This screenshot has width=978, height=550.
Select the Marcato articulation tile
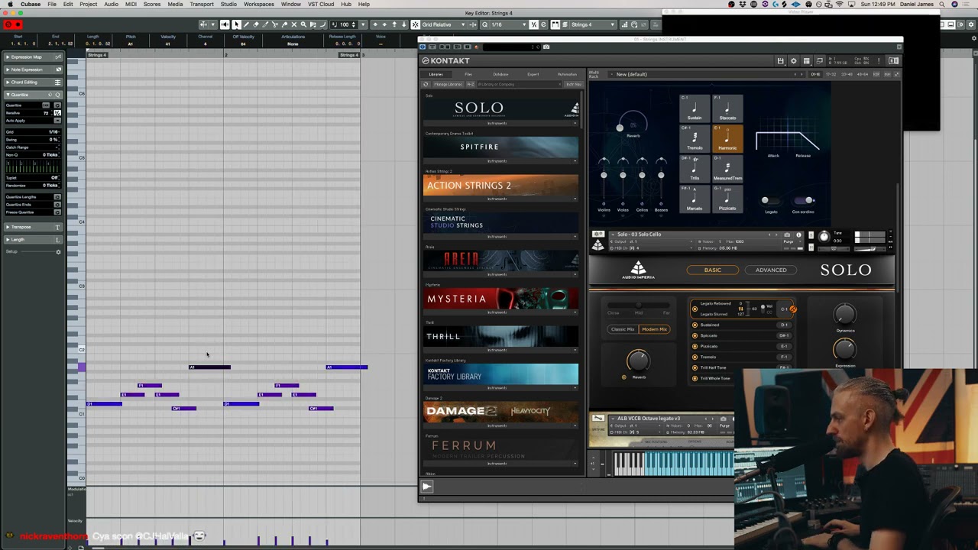[x=695, y=199]
